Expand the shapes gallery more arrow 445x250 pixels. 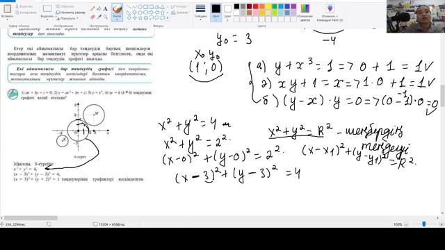tap(168, 18)
